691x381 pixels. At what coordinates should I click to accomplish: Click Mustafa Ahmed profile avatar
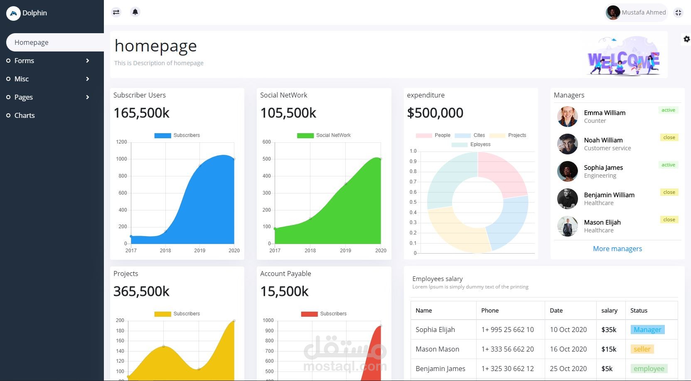613,12
